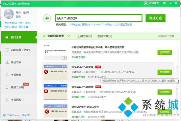This screenshot has width=181, height=121.
Task: Click the phone icon beside 精品二手机
Action: coord(7,87)
